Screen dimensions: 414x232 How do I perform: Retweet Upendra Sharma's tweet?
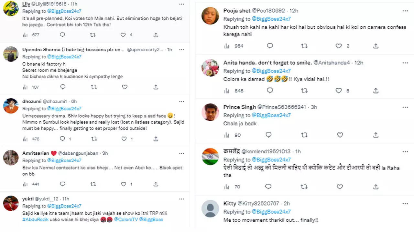(94, 87)
